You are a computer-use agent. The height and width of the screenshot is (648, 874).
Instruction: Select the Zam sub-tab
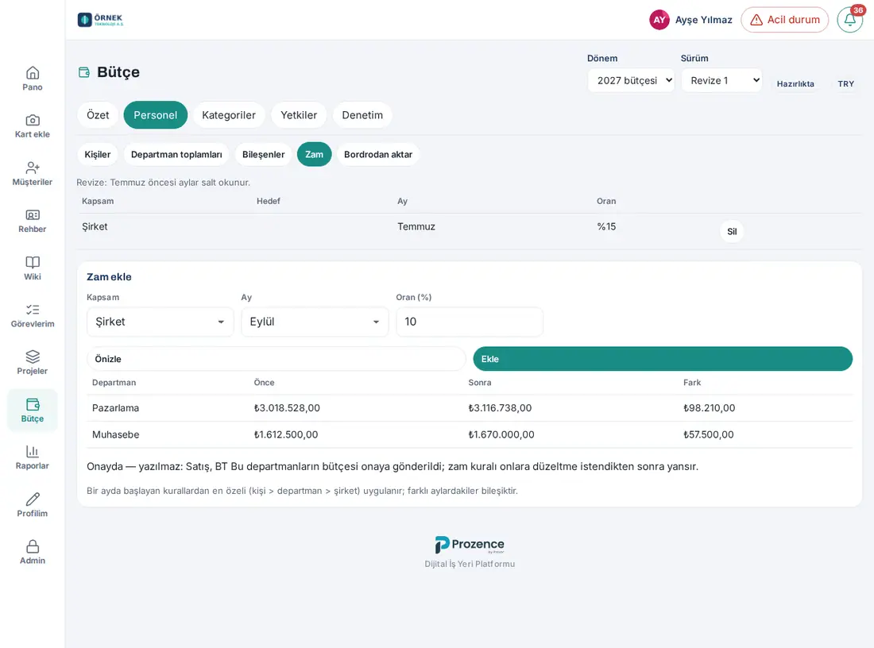(x=315, y=154)
